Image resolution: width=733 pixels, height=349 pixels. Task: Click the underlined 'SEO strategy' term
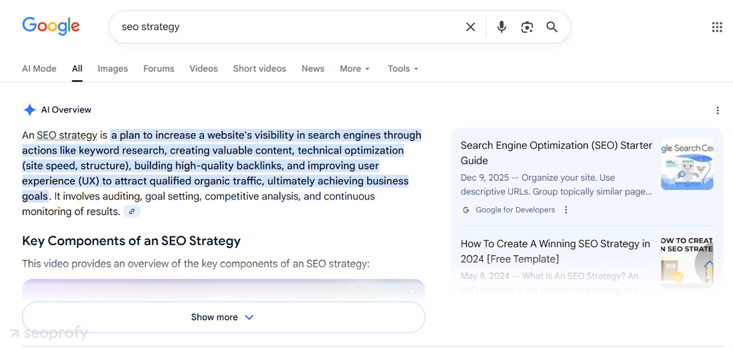pyautogui.click(x=67, y=135)
